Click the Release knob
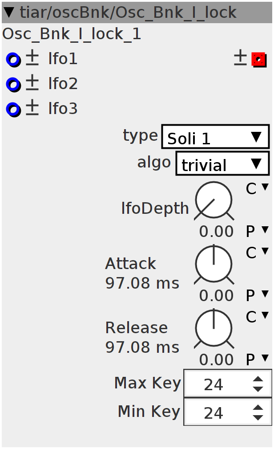This screenshot has height=449, width=274. [x=214, y=329]
